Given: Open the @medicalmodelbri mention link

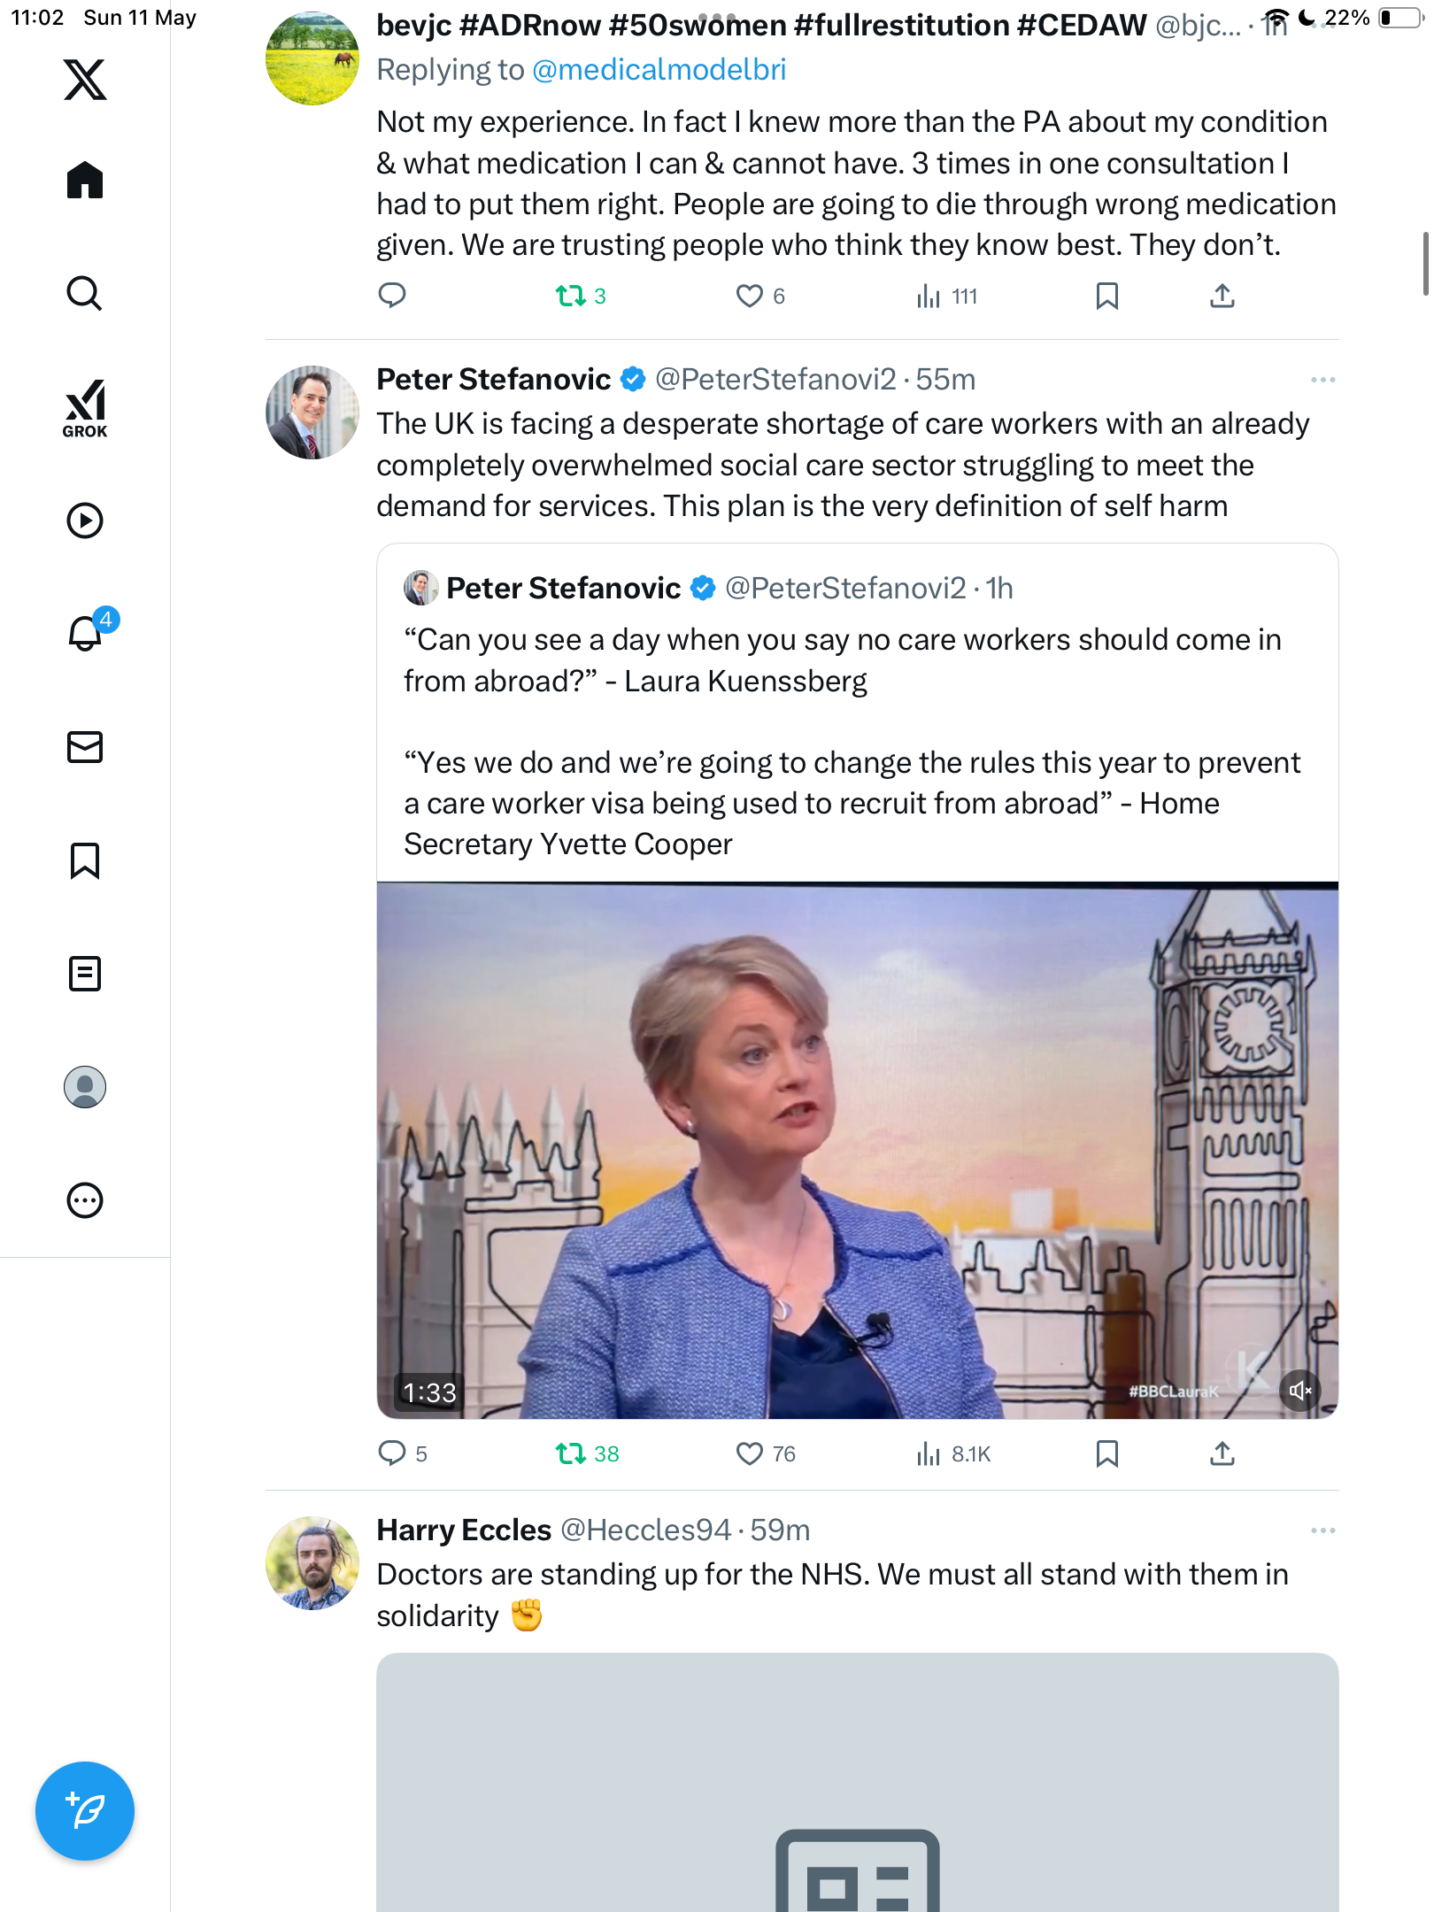Looking at the screenshot, I should click(x=659, y=70).
